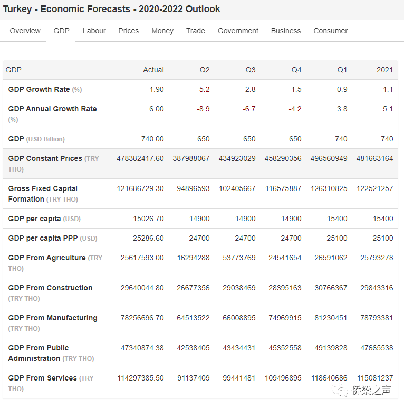This screenshot has width=404, height=408.
Task: Click the 25286.60 PPP value
Action: [148, 238]
